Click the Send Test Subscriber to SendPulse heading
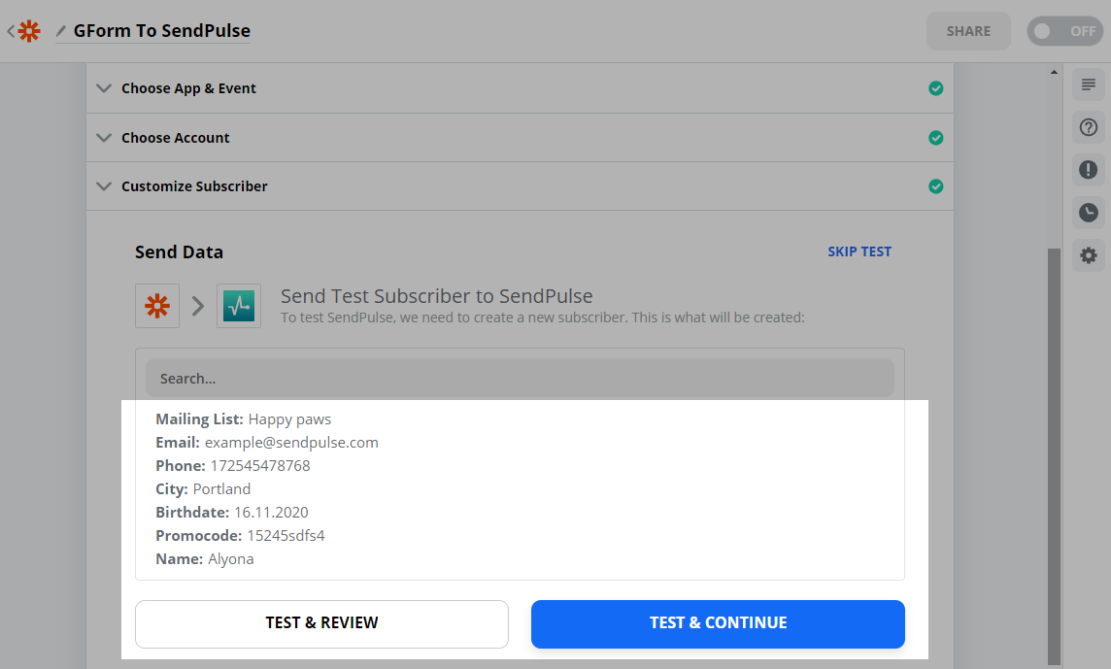The height and width of the screenshot is (669, 1111). (x=436, y=296)
